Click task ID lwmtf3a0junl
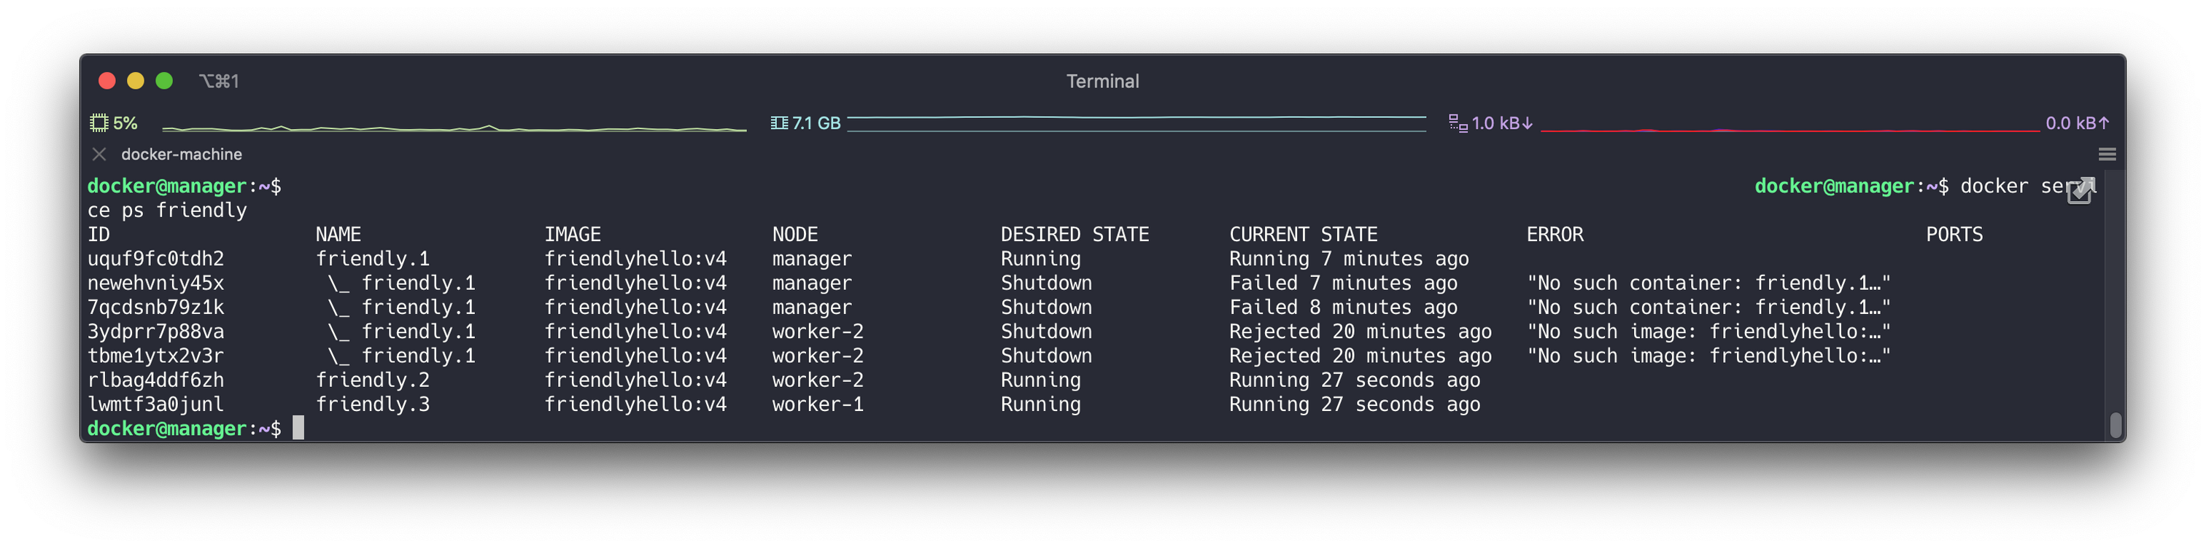 [x=156, y=404]
